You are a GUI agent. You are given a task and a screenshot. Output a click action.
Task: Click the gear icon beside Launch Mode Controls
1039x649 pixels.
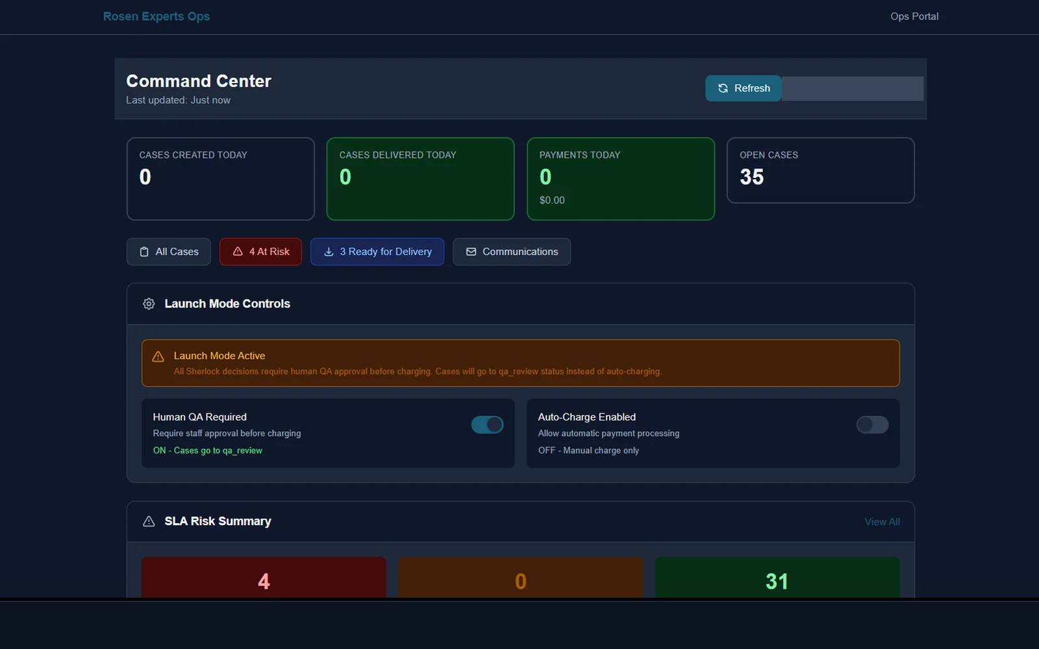[x=149, y=304]
